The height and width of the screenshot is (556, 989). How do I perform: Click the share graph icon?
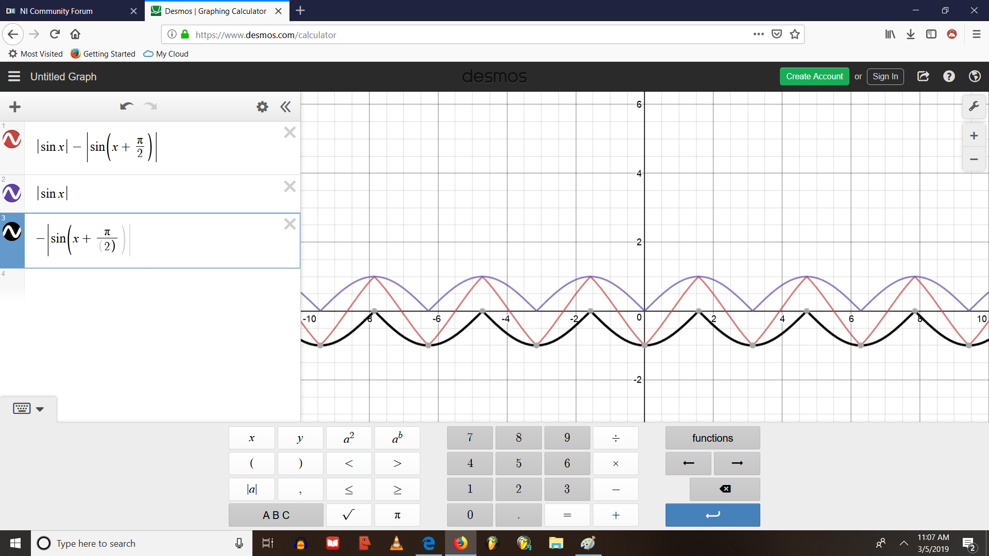tap(923, 76)
